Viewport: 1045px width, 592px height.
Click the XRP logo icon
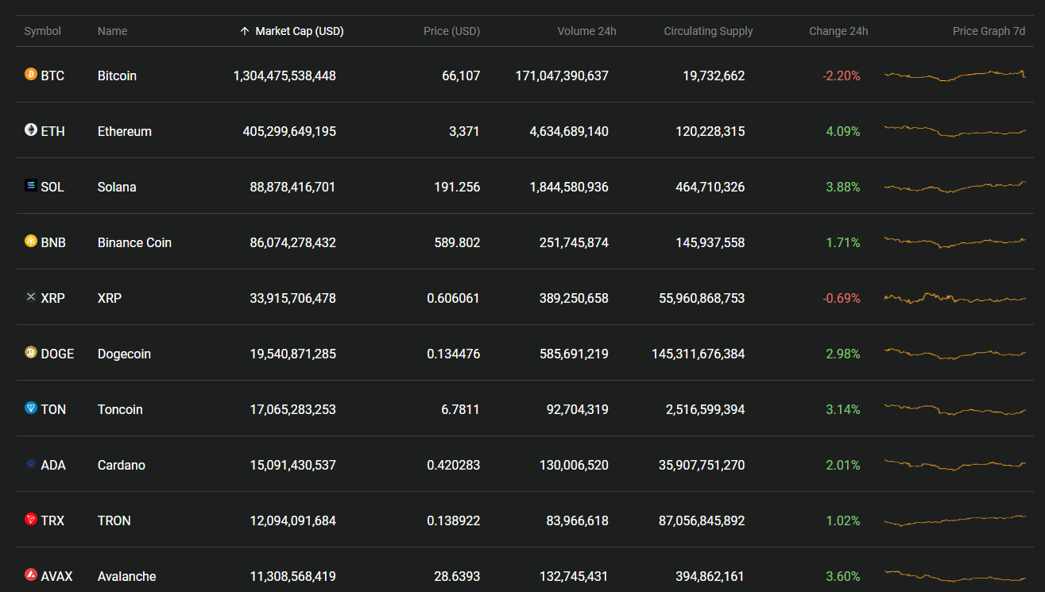point(31,297)
